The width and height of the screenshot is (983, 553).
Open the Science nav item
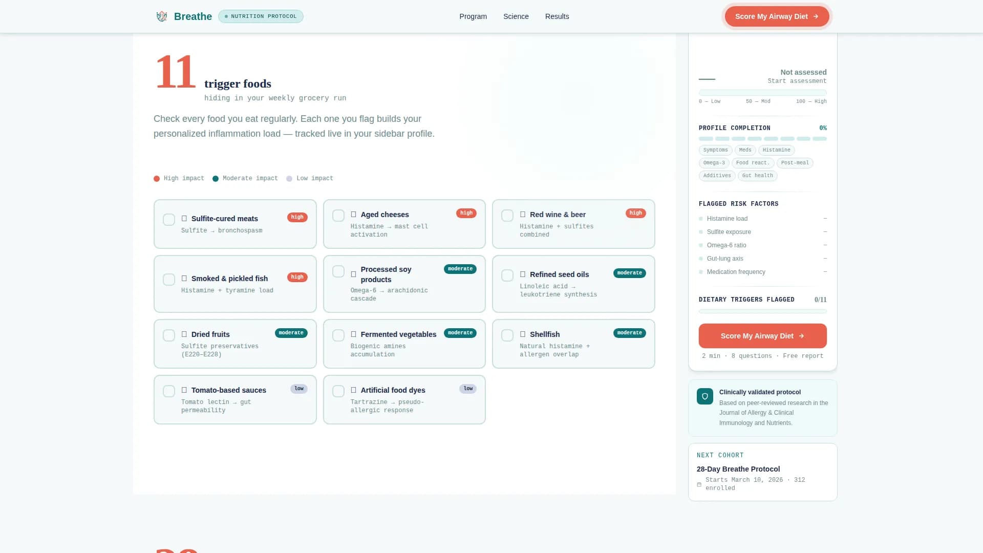point(516,16)
